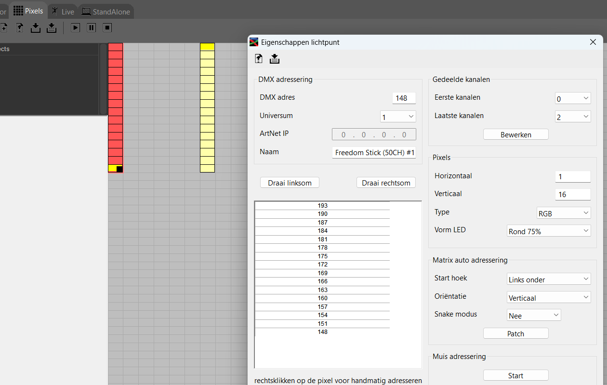Open the Oriëntatie dropdown
Viewport: 607px width, 385px height.
(x=549, y=297)
